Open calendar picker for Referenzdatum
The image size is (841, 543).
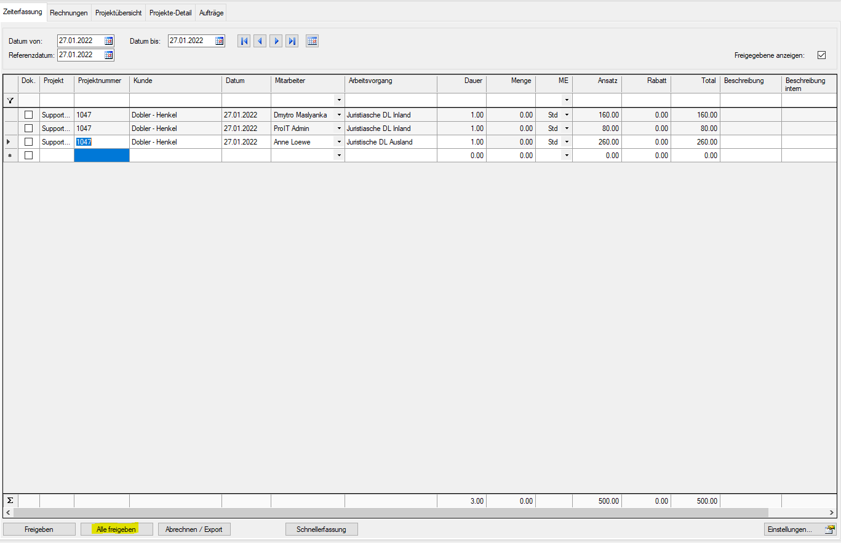[109, 55]
